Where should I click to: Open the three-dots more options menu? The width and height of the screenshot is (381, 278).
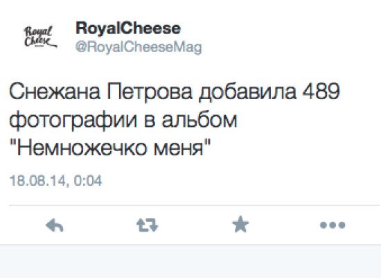coord(333,225)
